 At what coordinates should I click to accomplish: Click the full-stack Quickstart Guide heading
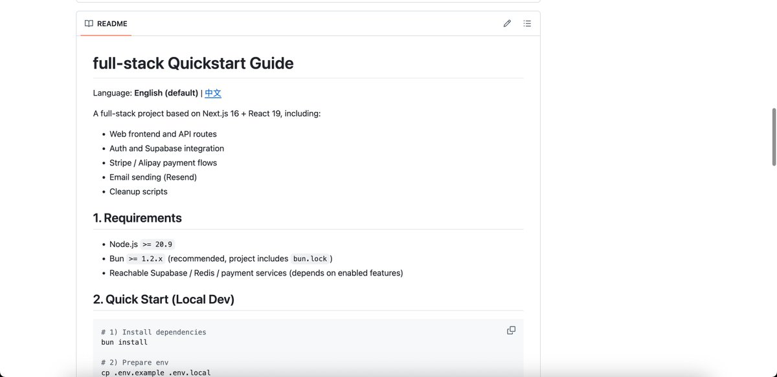193,63
